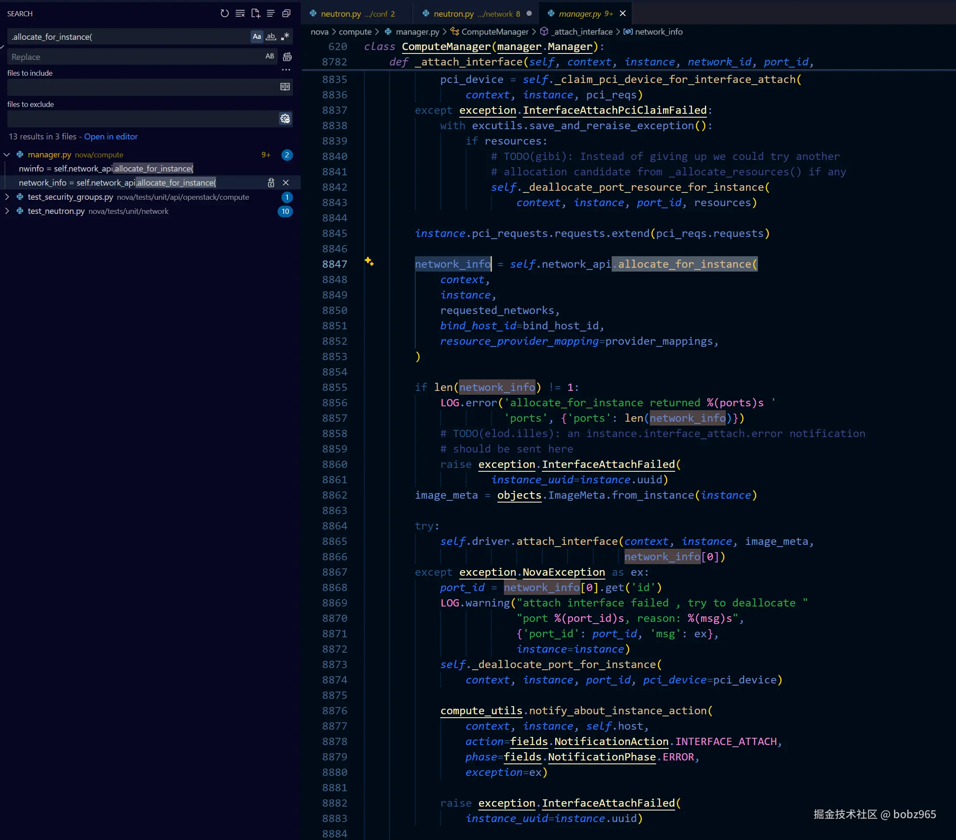
Task: Select network_info allocate_for_instance result
Action: [x=117, y=183]
